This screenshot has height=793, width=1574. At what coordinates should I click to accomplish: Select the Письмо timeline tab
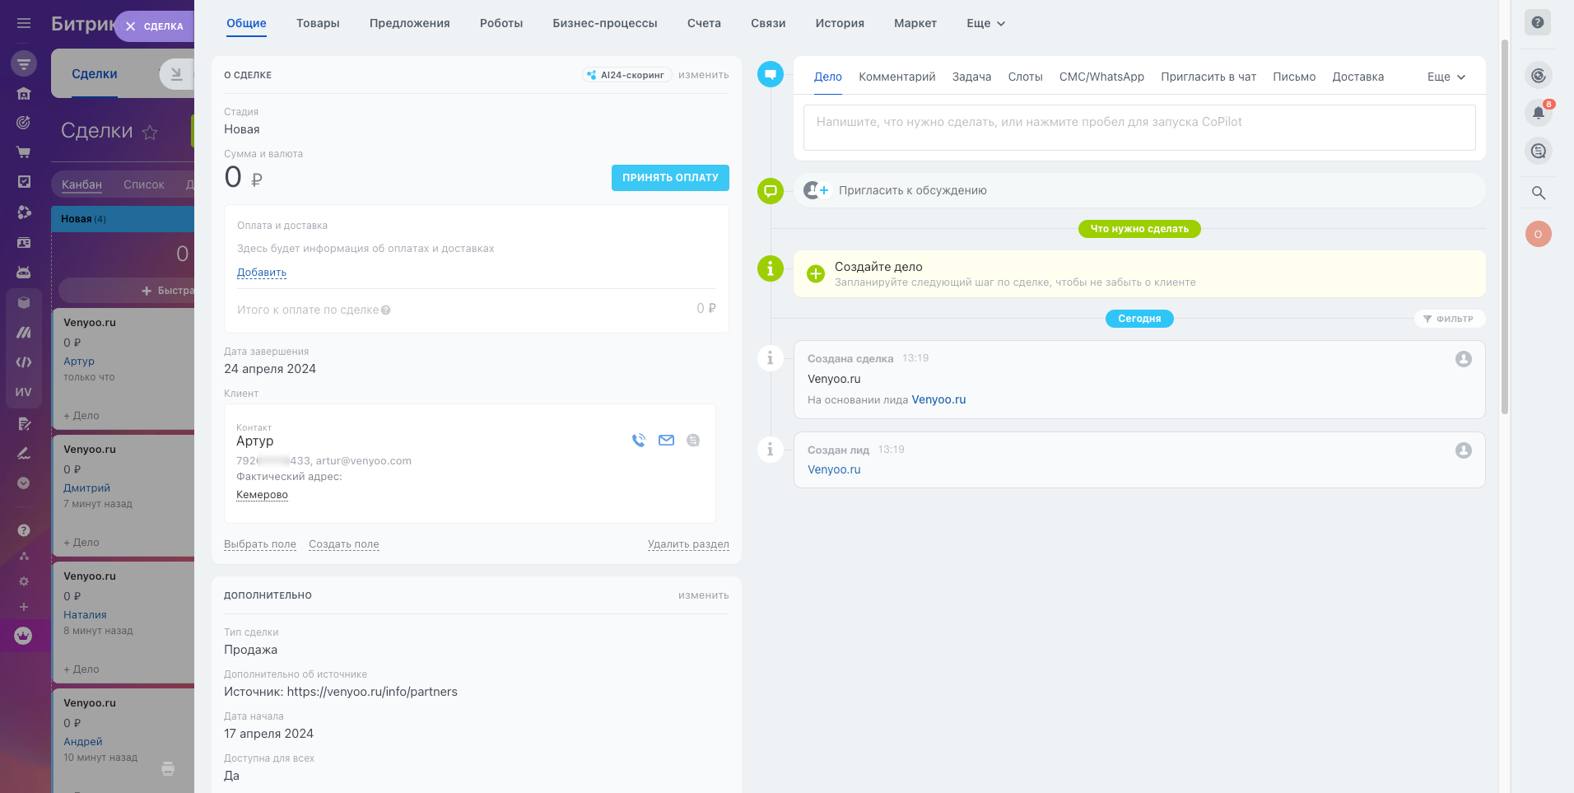pos(1294,77)
